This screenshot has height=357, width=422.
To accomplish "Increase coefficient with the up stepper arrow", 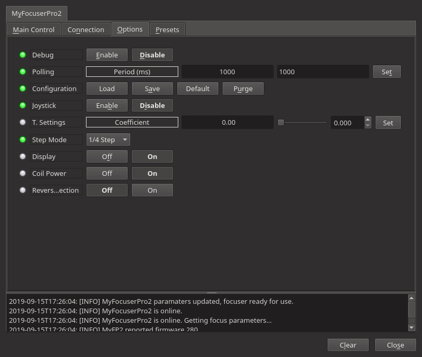I will click(x=368, y=120).
